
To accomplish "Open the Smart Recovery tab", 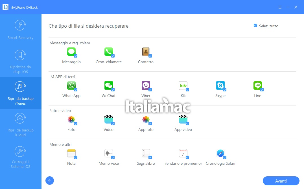I will (x=21, y=30).
